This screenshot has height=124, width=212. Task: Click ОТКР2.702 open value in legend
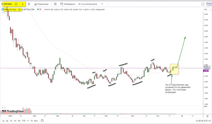[x=49, y=9]
